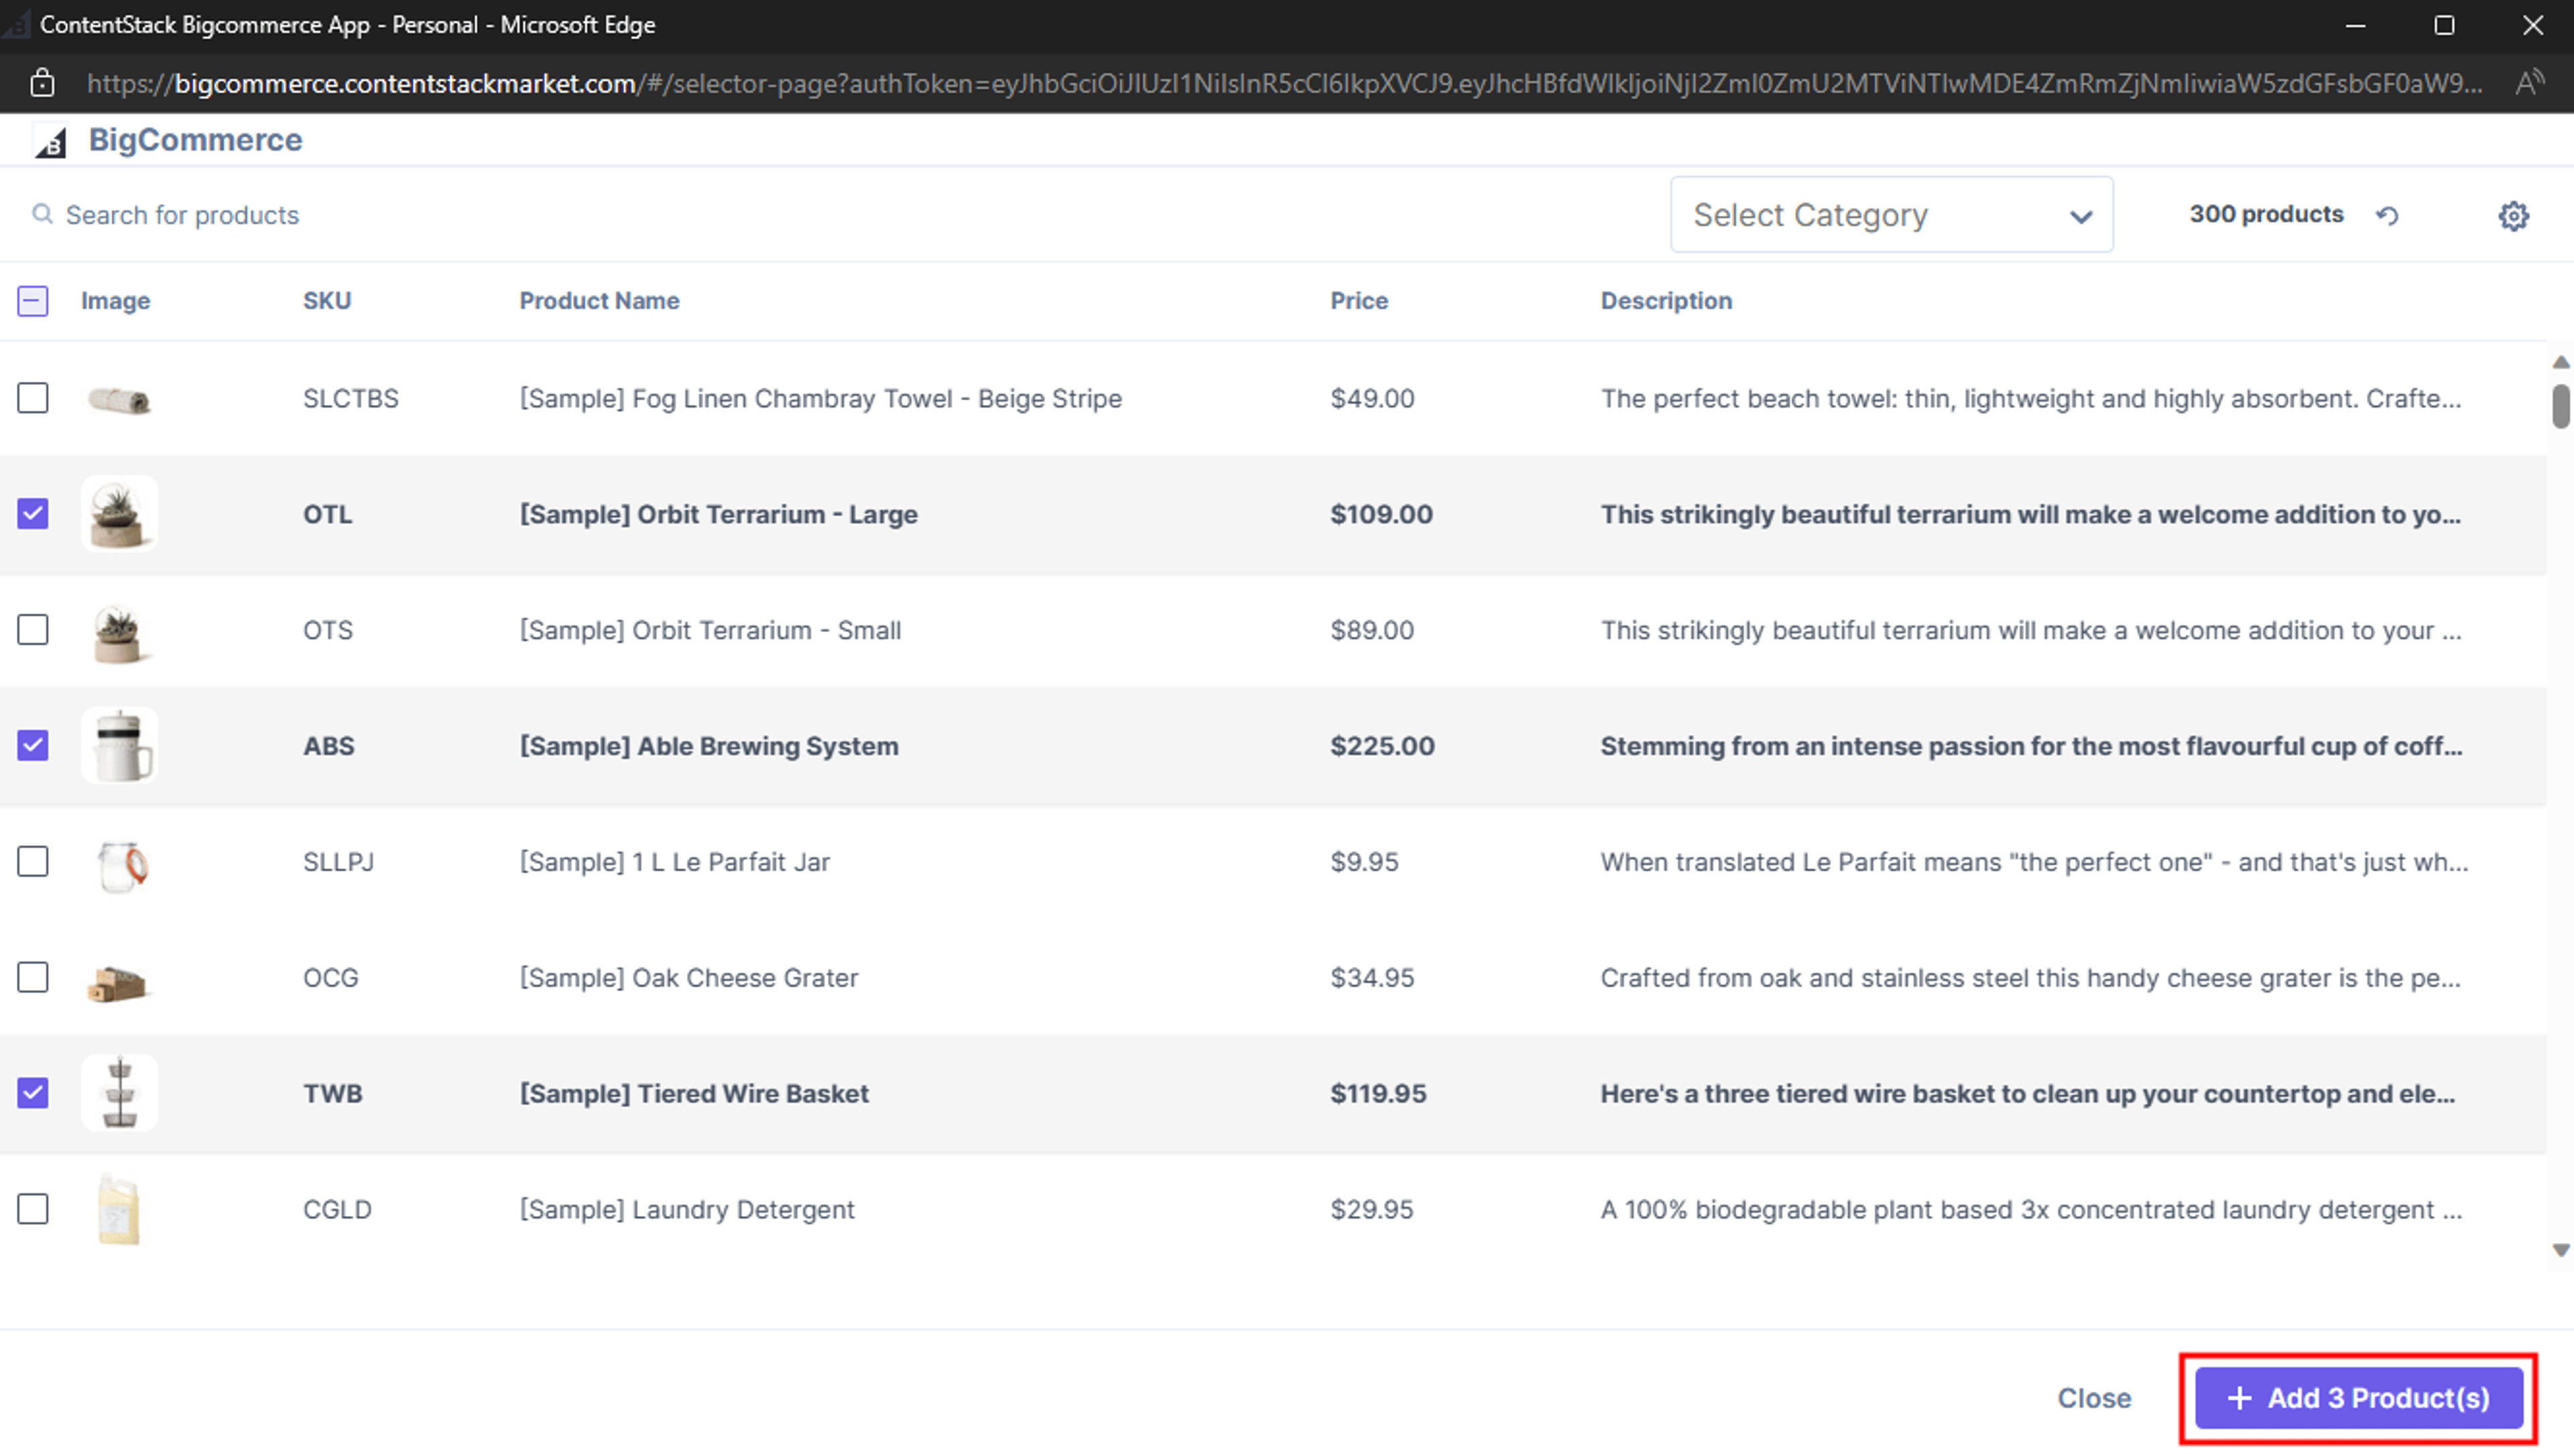Screen dimensions: 2574x1456
Task: Click the SKU cell 'OTL'
Action: point(327,514)
